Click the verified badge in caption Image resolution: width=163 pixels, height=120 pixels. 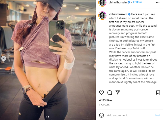tap(129, 14)
